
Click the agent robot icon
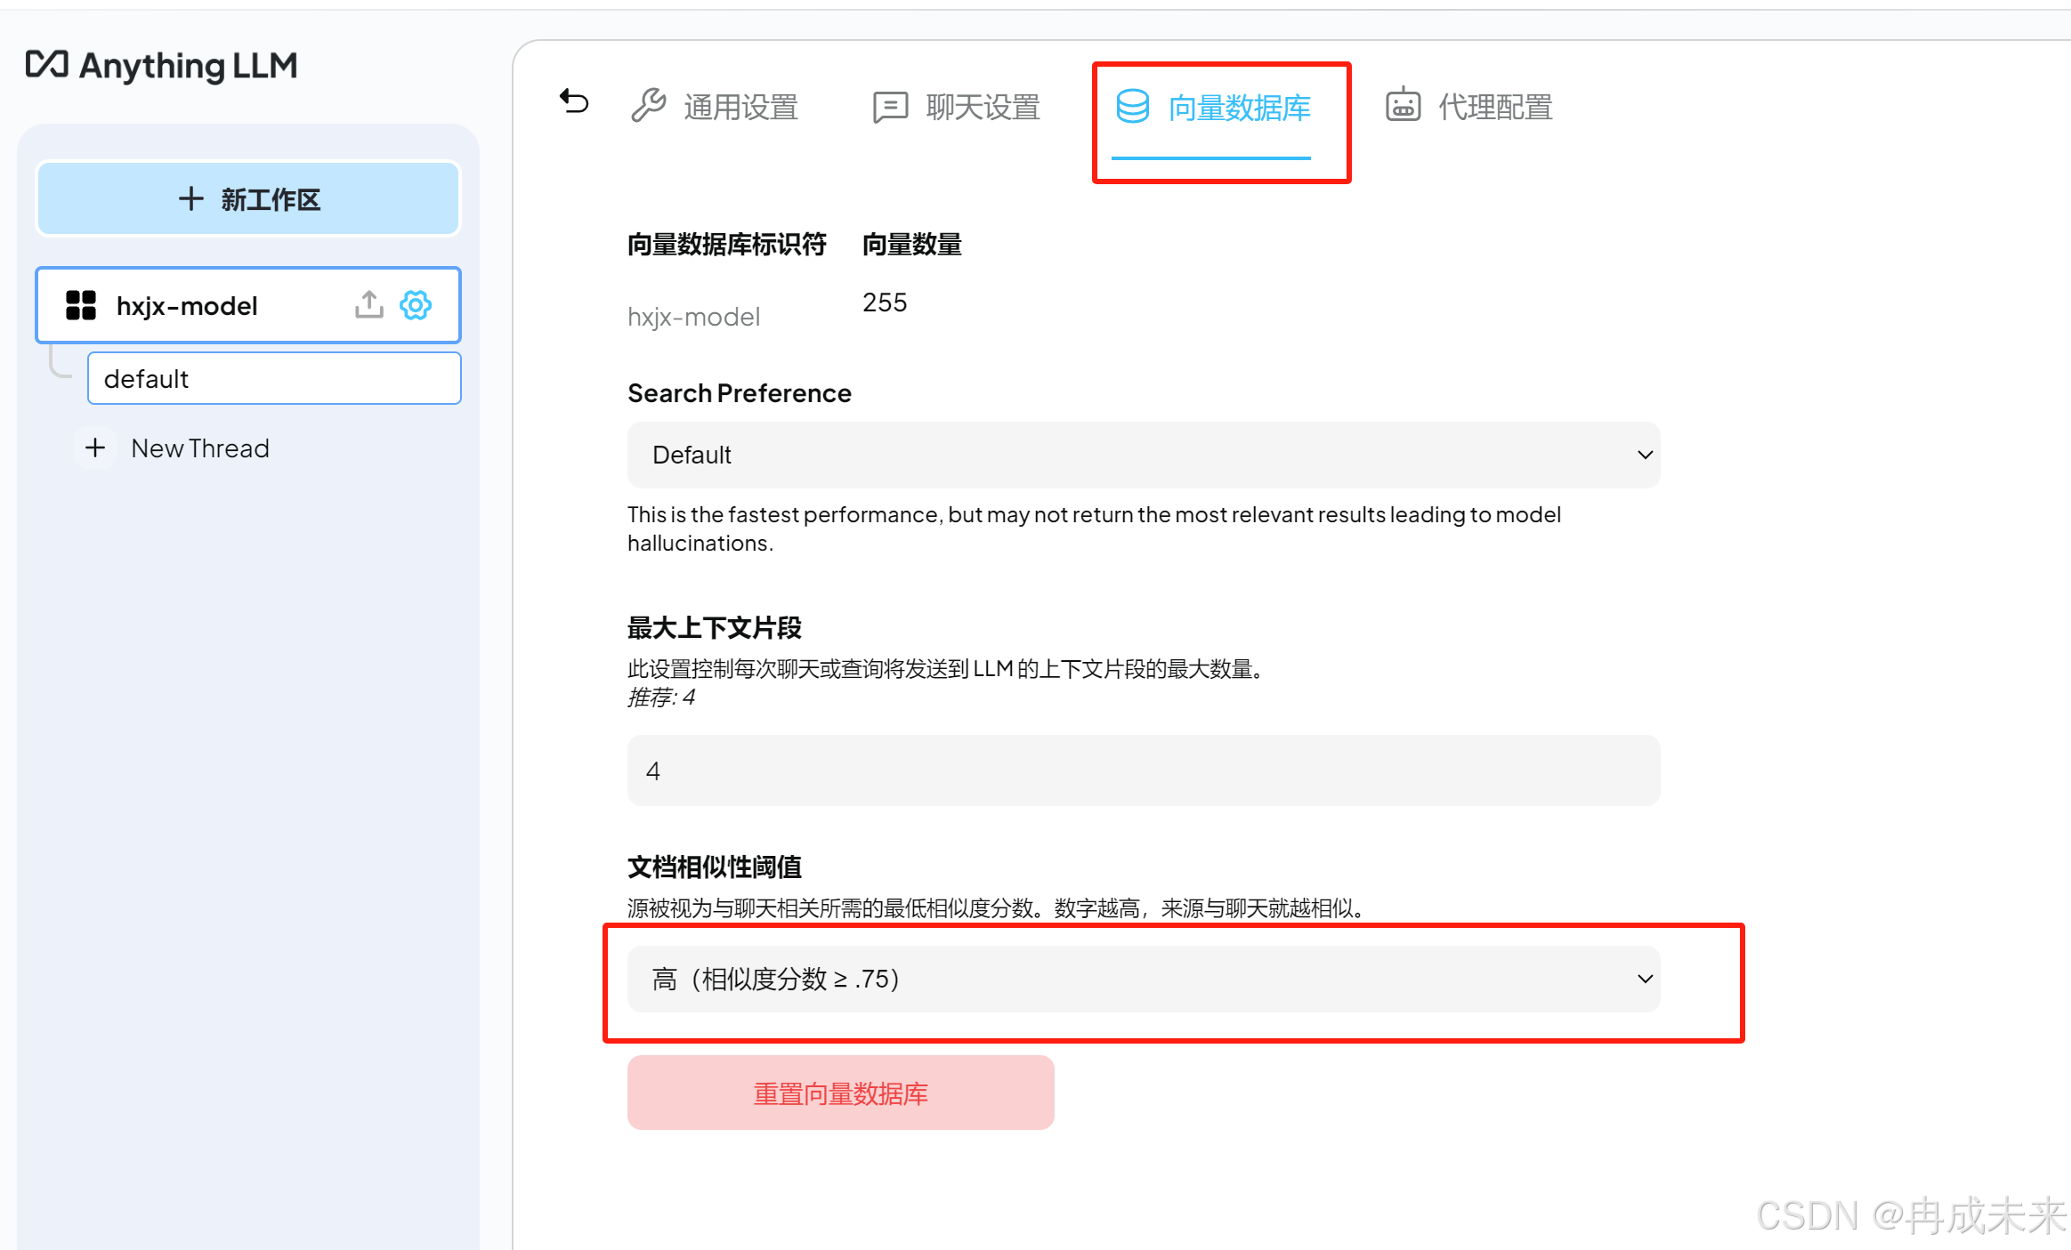[x=1403, y=105]
